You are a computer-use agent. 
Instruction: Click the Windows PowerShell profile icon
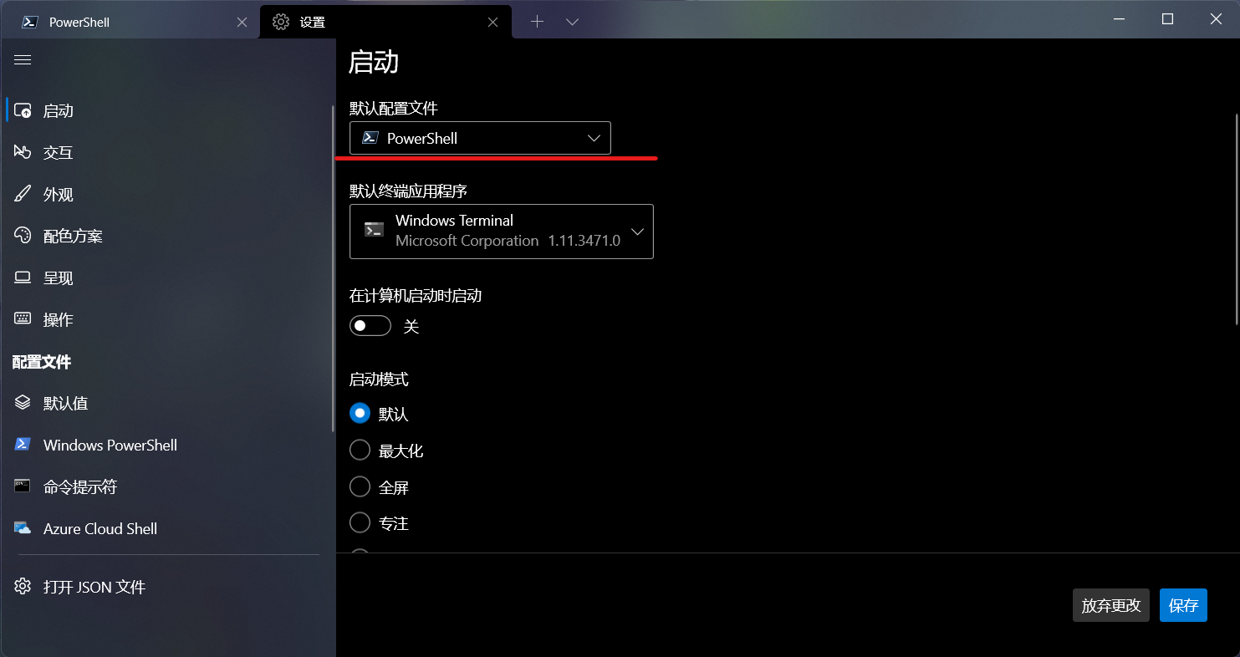point(23,445)
